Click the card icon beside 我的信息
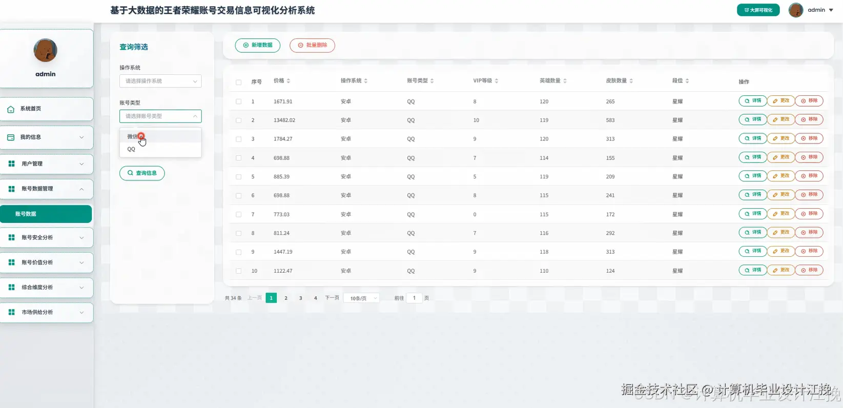 coord(11,137)
